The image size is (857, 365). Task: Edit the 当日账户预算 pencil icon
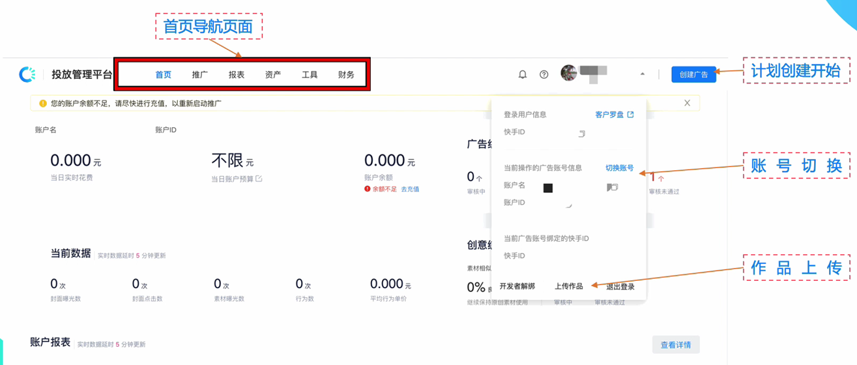(x=259, y=179)
